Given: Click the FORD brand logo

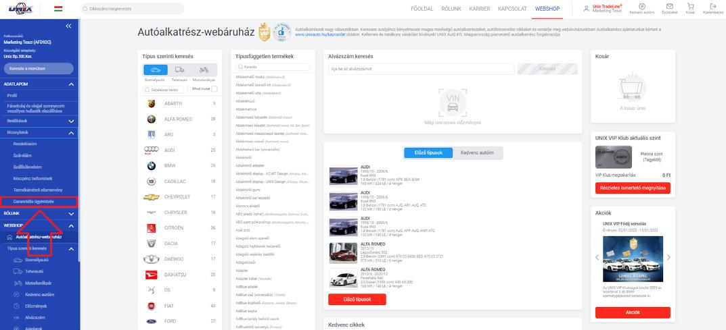Looking at the screenshot, I should point(152,321).
